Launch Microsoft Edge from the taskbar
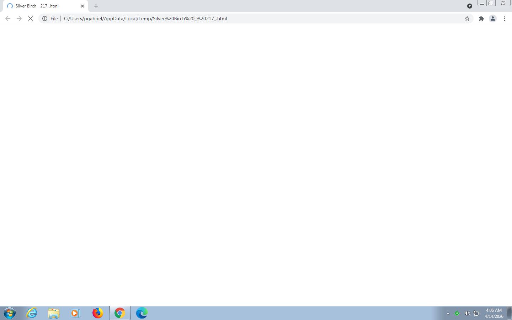Screen dimensions: 512x320 click(x=142, y=313)
